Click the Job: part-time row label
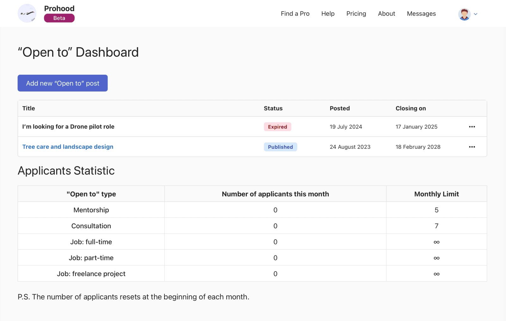The width and height of the screenshot is (506, 321). [x=91, y=258]
